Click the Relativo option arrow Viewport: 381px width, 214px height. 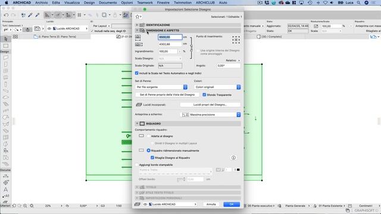239,61
